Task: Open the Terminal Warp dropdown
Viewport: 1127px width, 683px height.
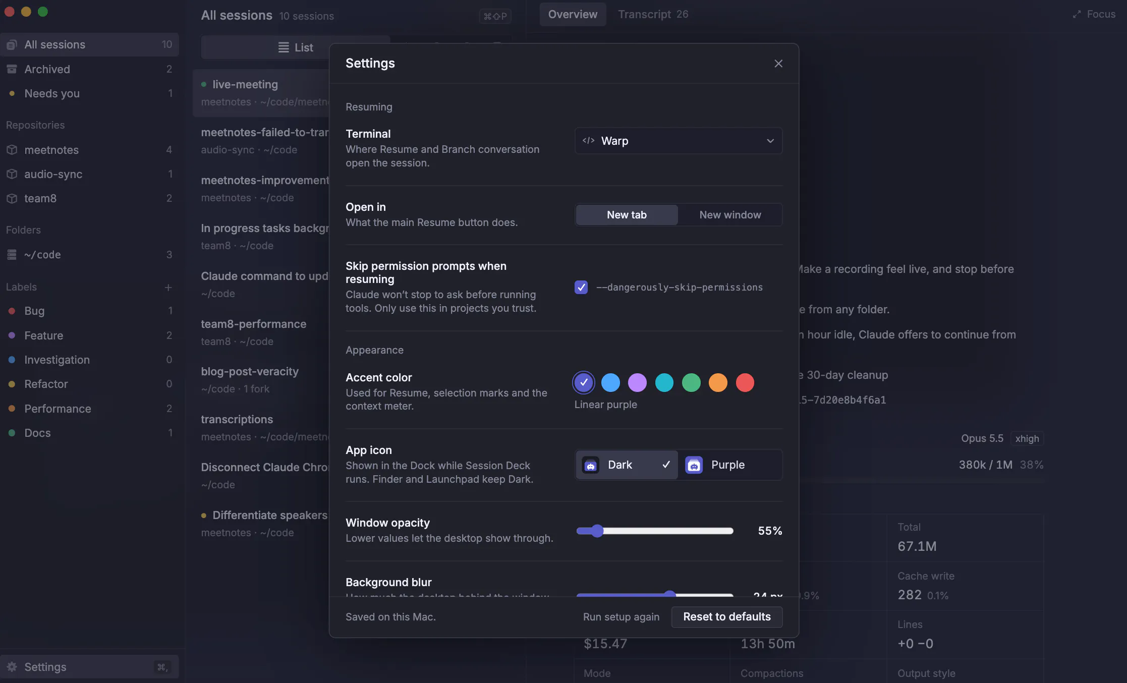Action: pos(679,141)
